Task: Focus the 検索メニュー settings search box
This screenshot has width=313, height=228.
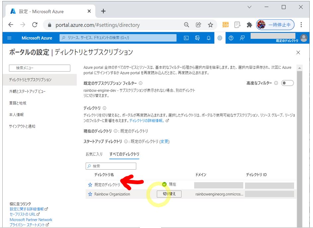Action: click(39, 68)
